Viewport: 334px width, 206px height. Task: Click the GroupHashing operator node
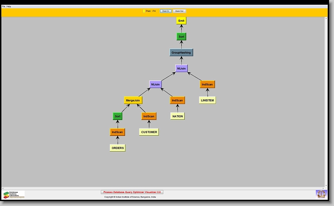[x=181, y=53]
